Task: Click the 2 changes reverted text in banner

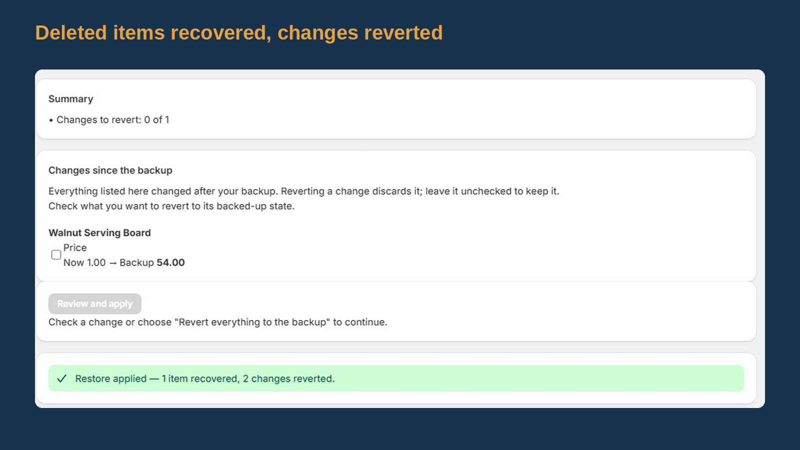Action: (288, 378)
